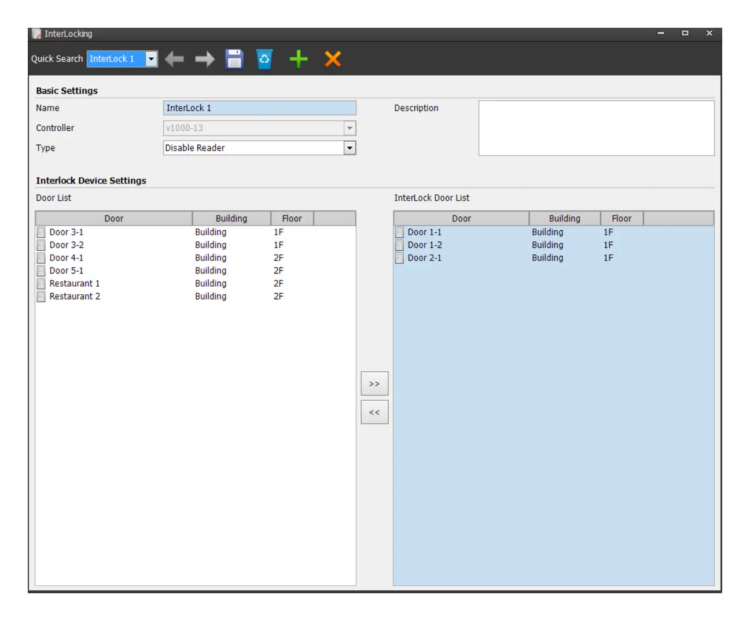Click the blue recycle bin icon

coord(264,59)
